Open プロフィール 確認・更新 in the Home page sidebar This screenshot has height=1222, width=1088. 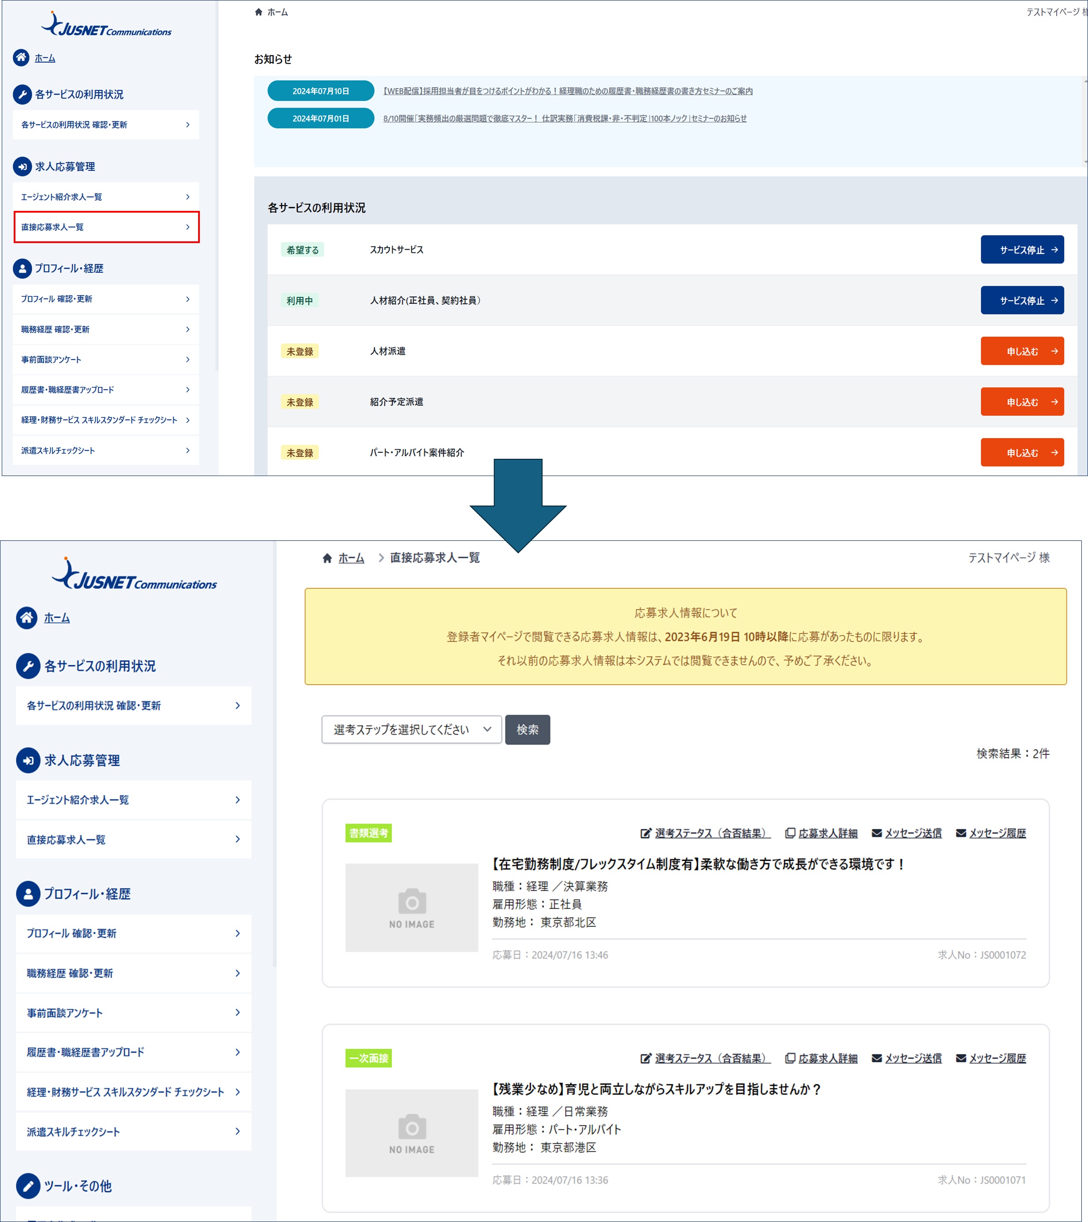[106, 299]
